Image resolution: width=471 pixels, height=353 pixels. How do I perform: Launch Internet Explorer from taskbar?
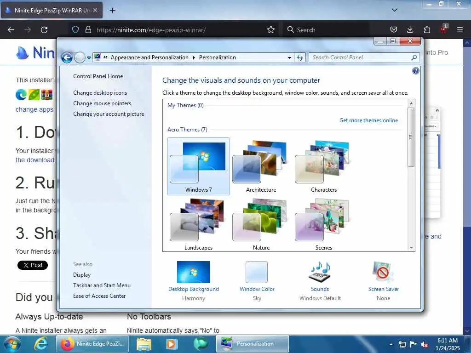click(40, 344)
